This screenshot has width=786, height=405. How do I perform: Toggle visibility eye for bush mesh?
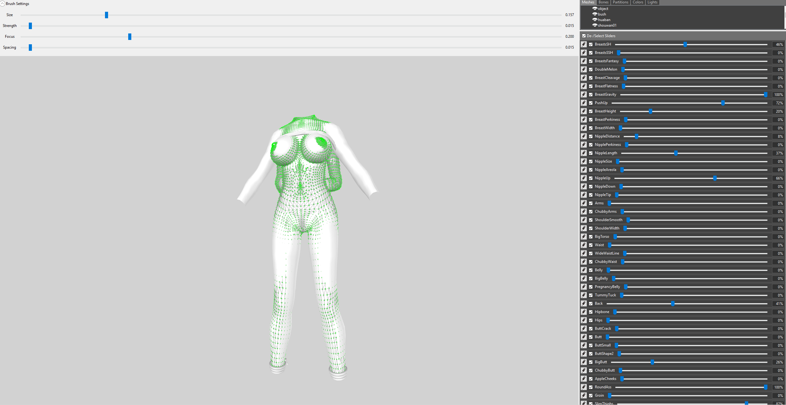595,14
